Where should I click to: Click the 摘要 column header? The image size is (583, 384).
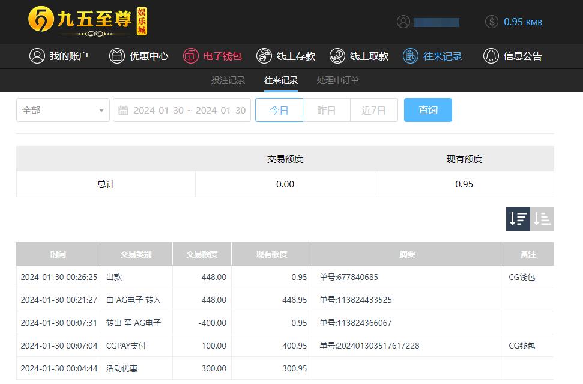[x=407, y=254]
